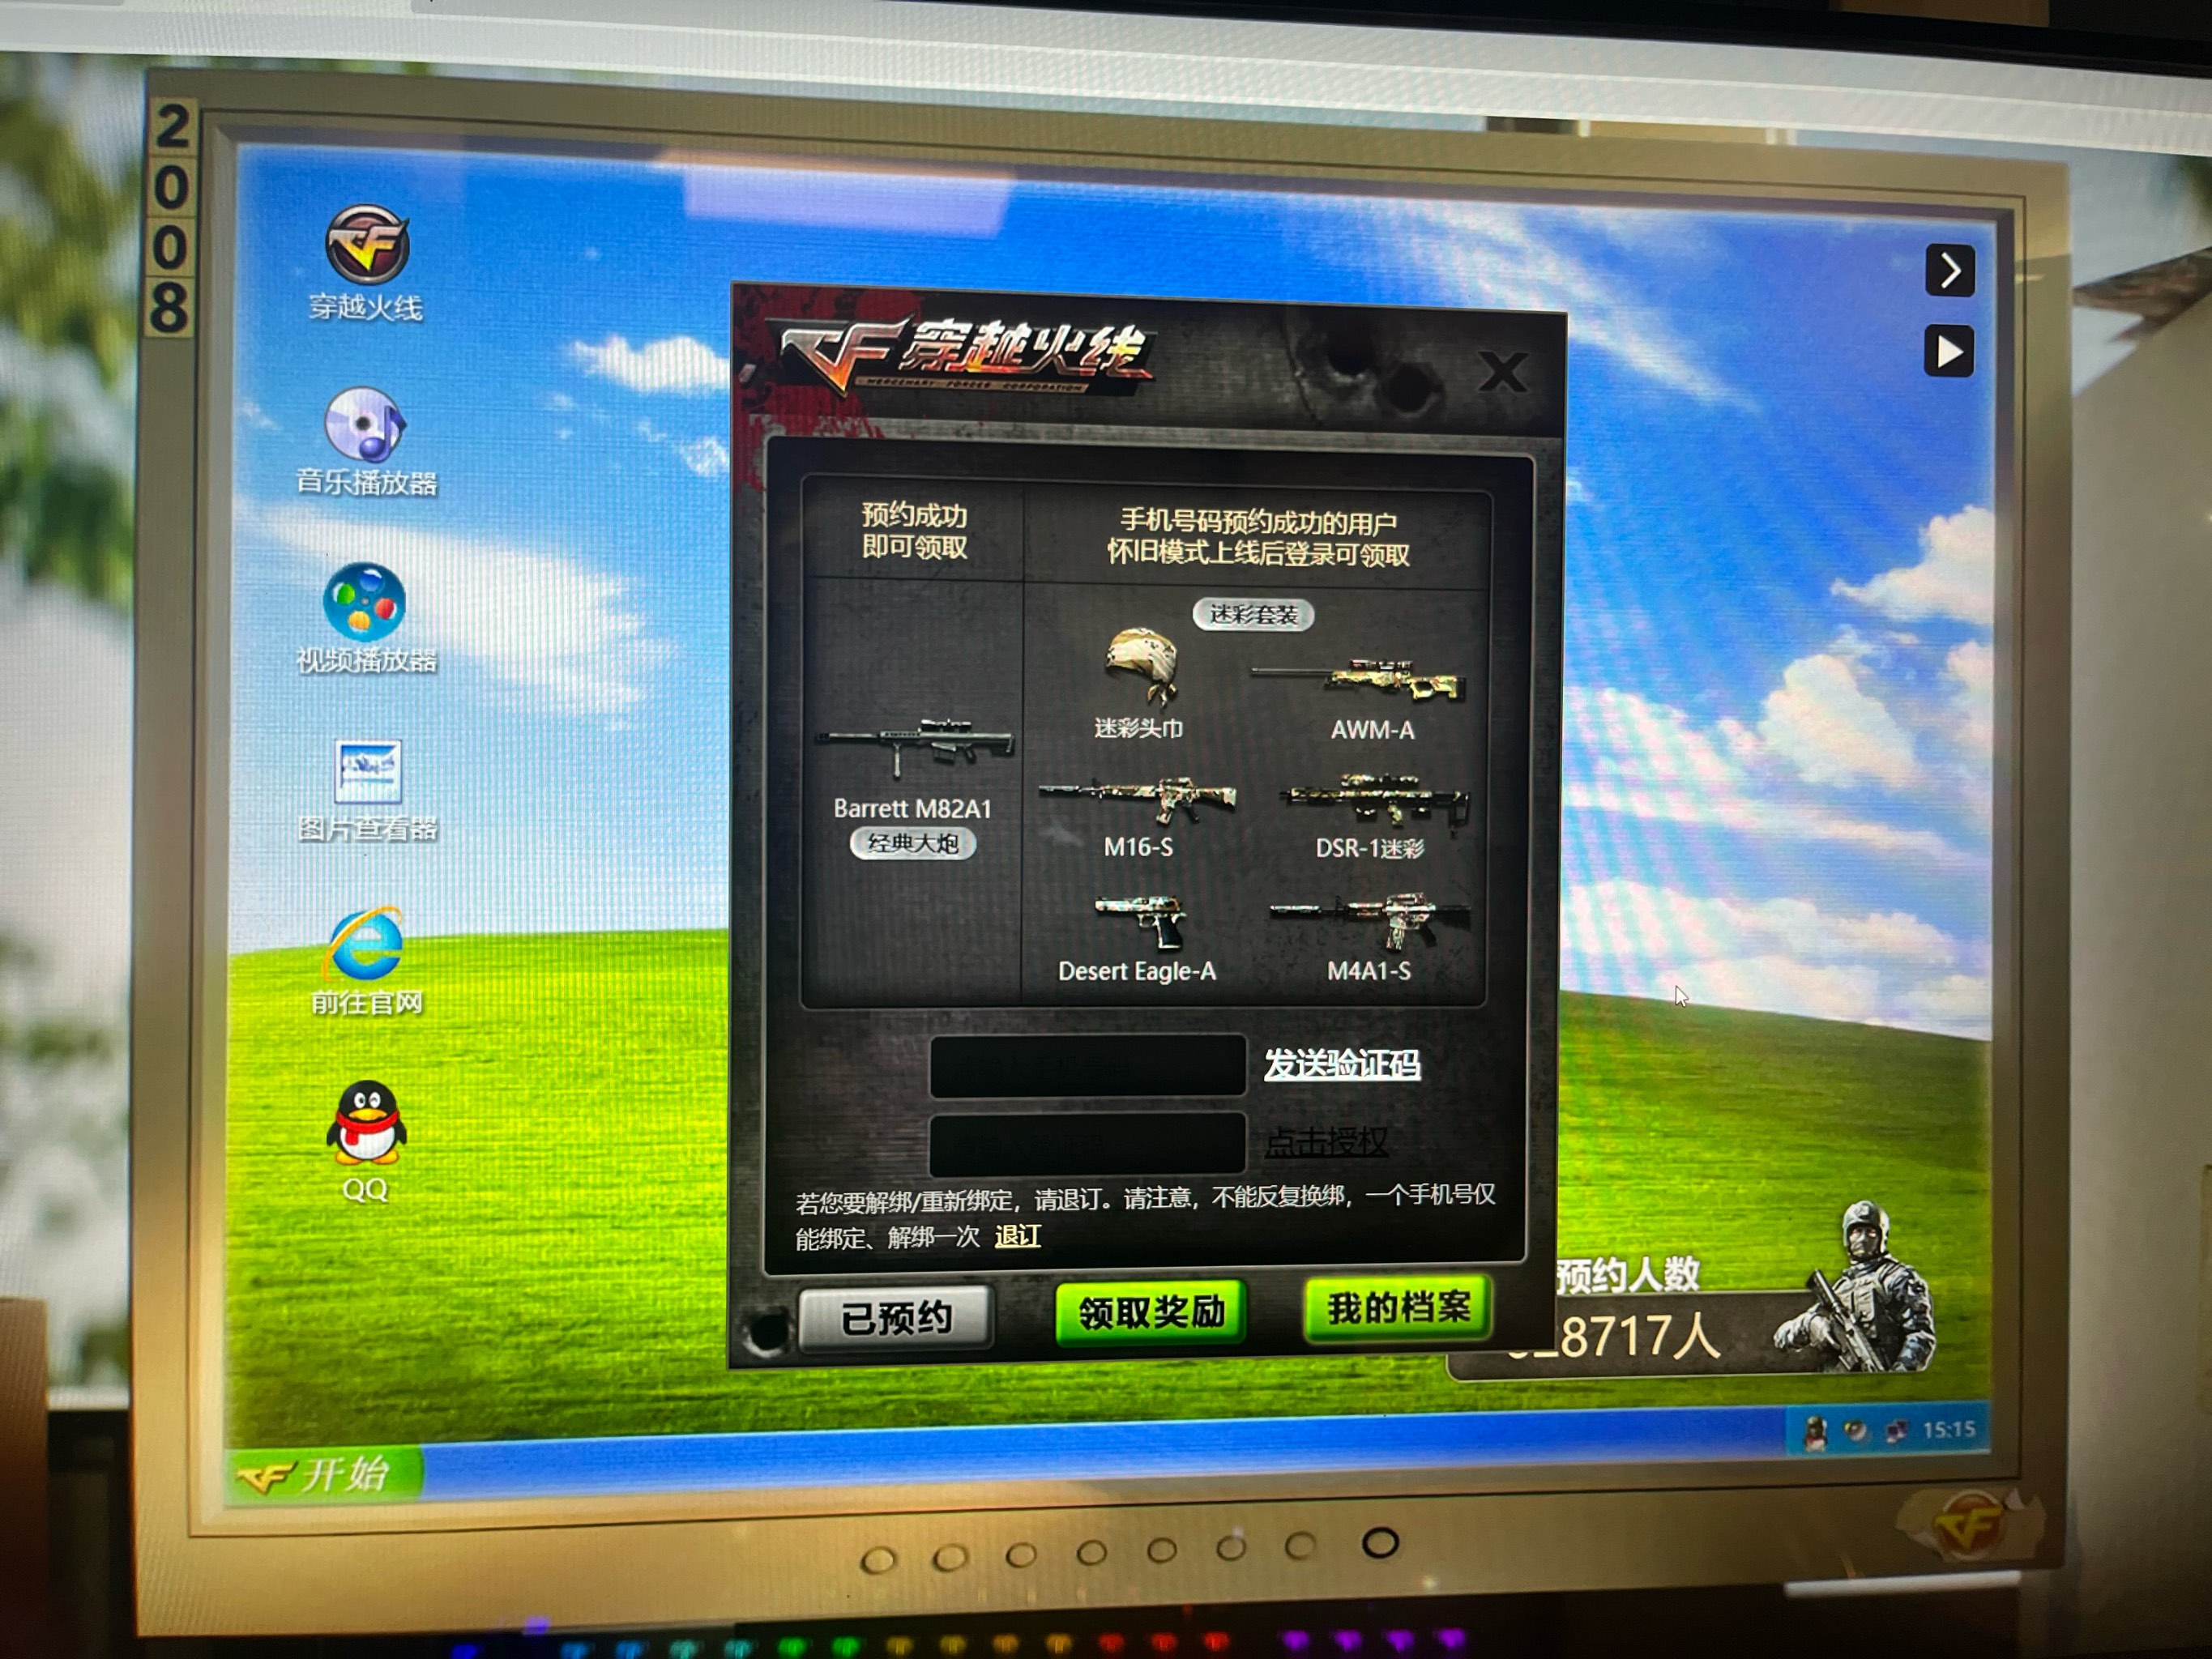Click the play triangle button
This screenshot has width=2212, height=1659.
click(1949, 351)
